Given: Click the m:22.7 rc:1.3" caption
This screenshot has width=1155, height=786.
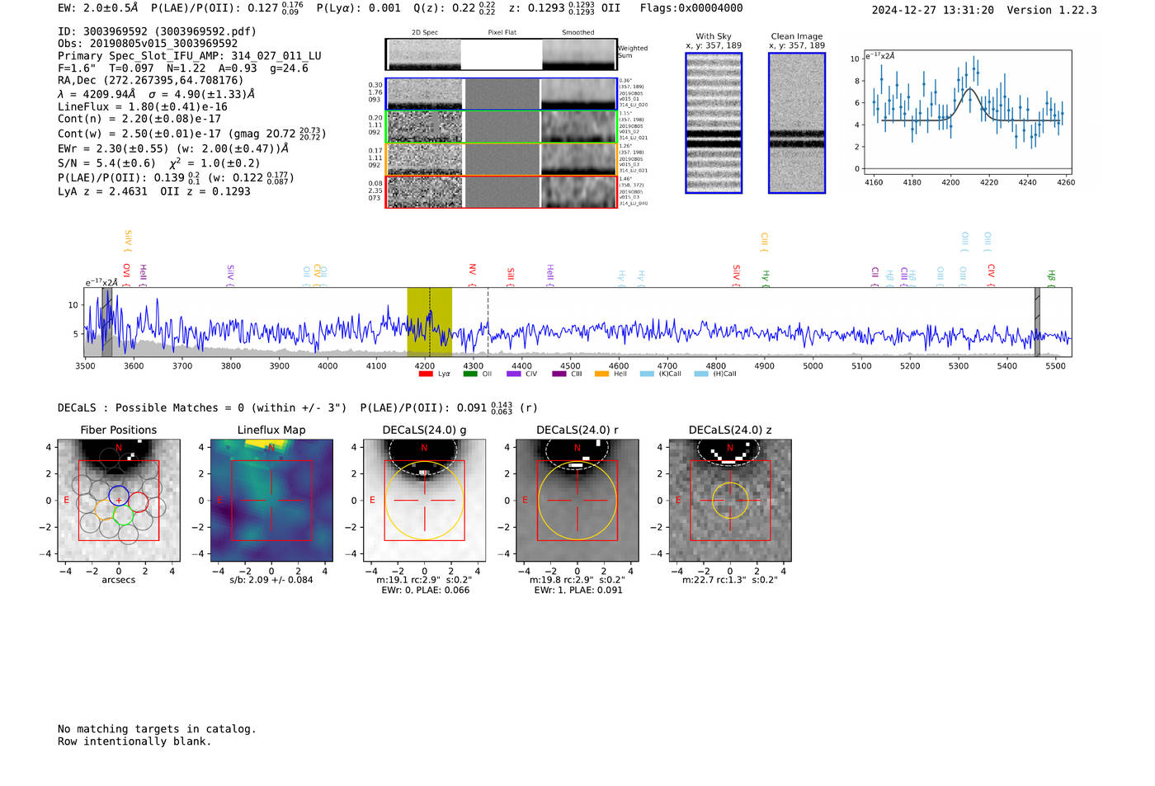Looking at the screenshot, I should click(729, 580).
